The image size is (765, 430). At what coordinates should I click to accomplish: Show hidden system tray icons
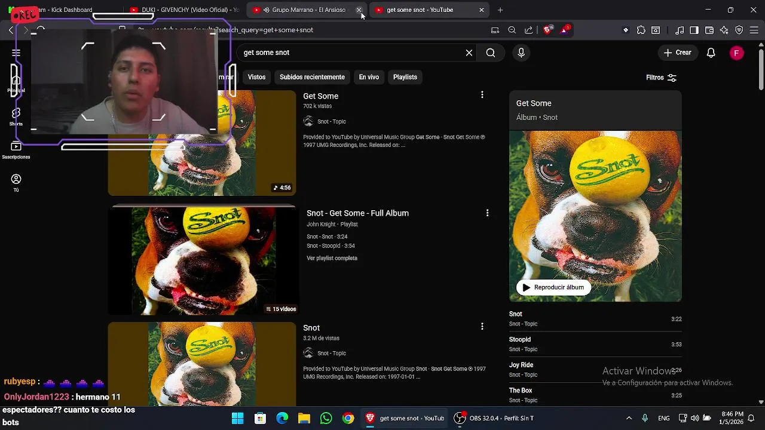click(x=629, y=418)
